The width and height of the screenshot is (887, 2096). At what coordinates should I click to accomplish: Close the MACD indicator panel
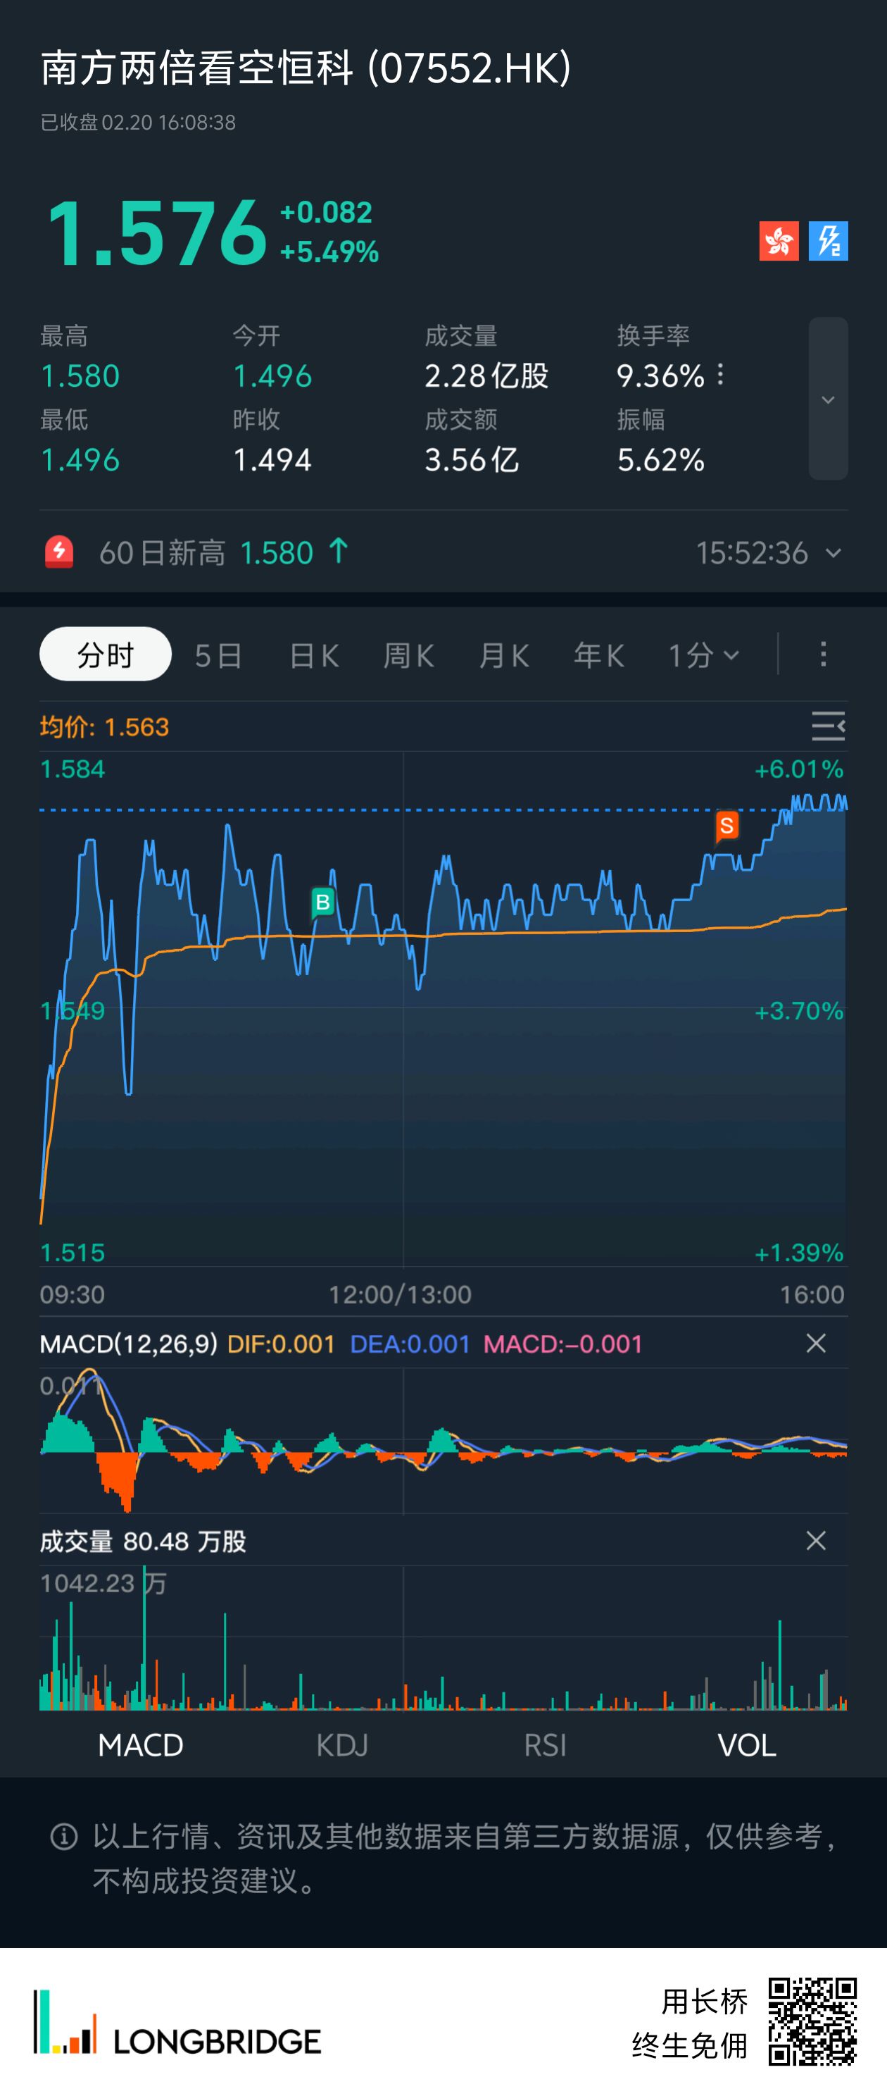coord(815,1344)
